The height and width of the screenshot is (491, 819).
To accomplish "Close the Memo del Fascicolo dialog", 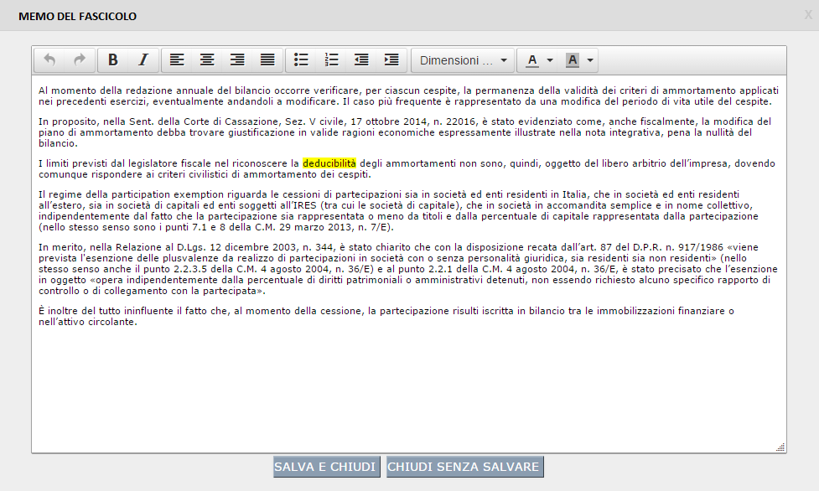I will tap(808, 15).
